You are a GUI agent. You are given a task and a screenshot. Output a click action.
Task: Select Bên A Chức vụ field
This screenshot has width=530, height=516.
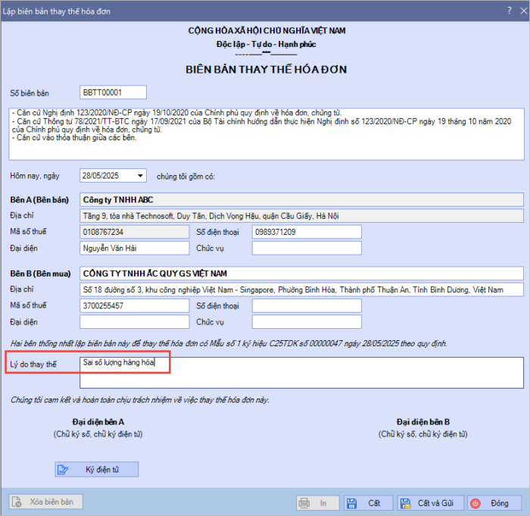(x=307, y=248)
